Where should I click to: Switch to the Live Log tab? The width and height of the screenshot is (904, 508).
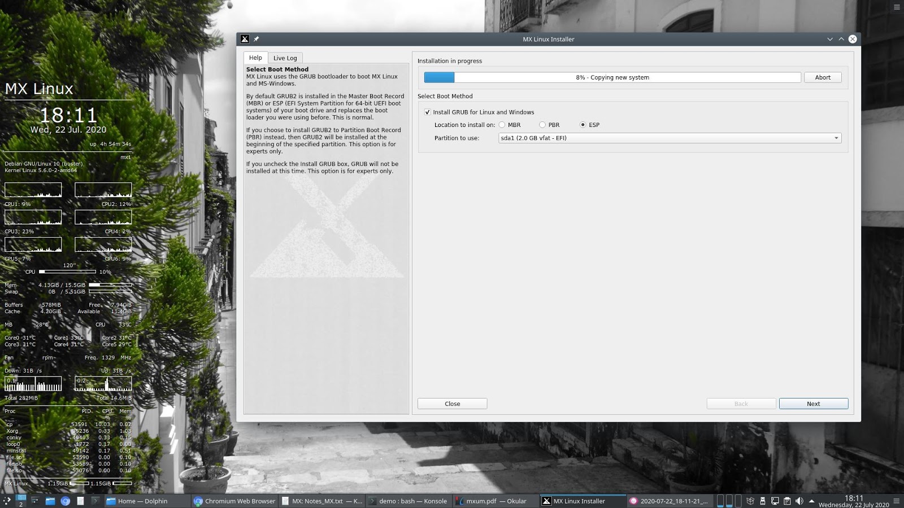click(285, 58)
